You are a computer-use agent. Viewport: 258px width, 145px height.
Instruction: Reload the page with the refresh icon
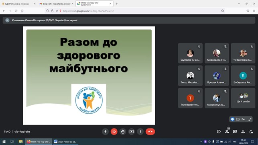coord(16,11)
